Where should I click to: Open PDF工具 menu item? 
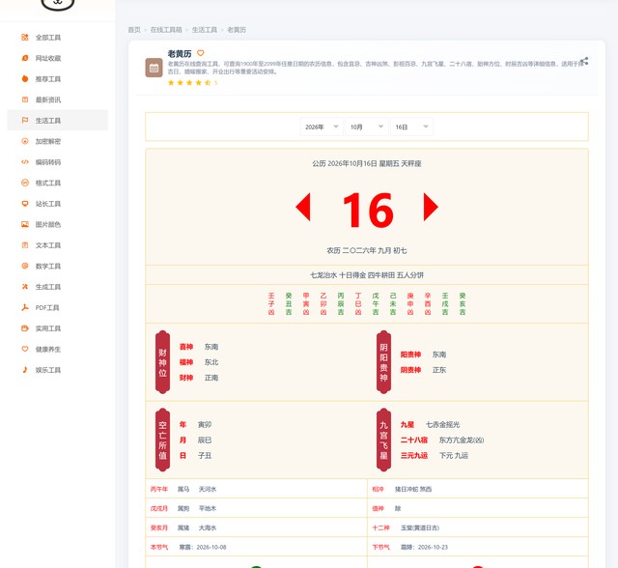(x=58, y=307)
